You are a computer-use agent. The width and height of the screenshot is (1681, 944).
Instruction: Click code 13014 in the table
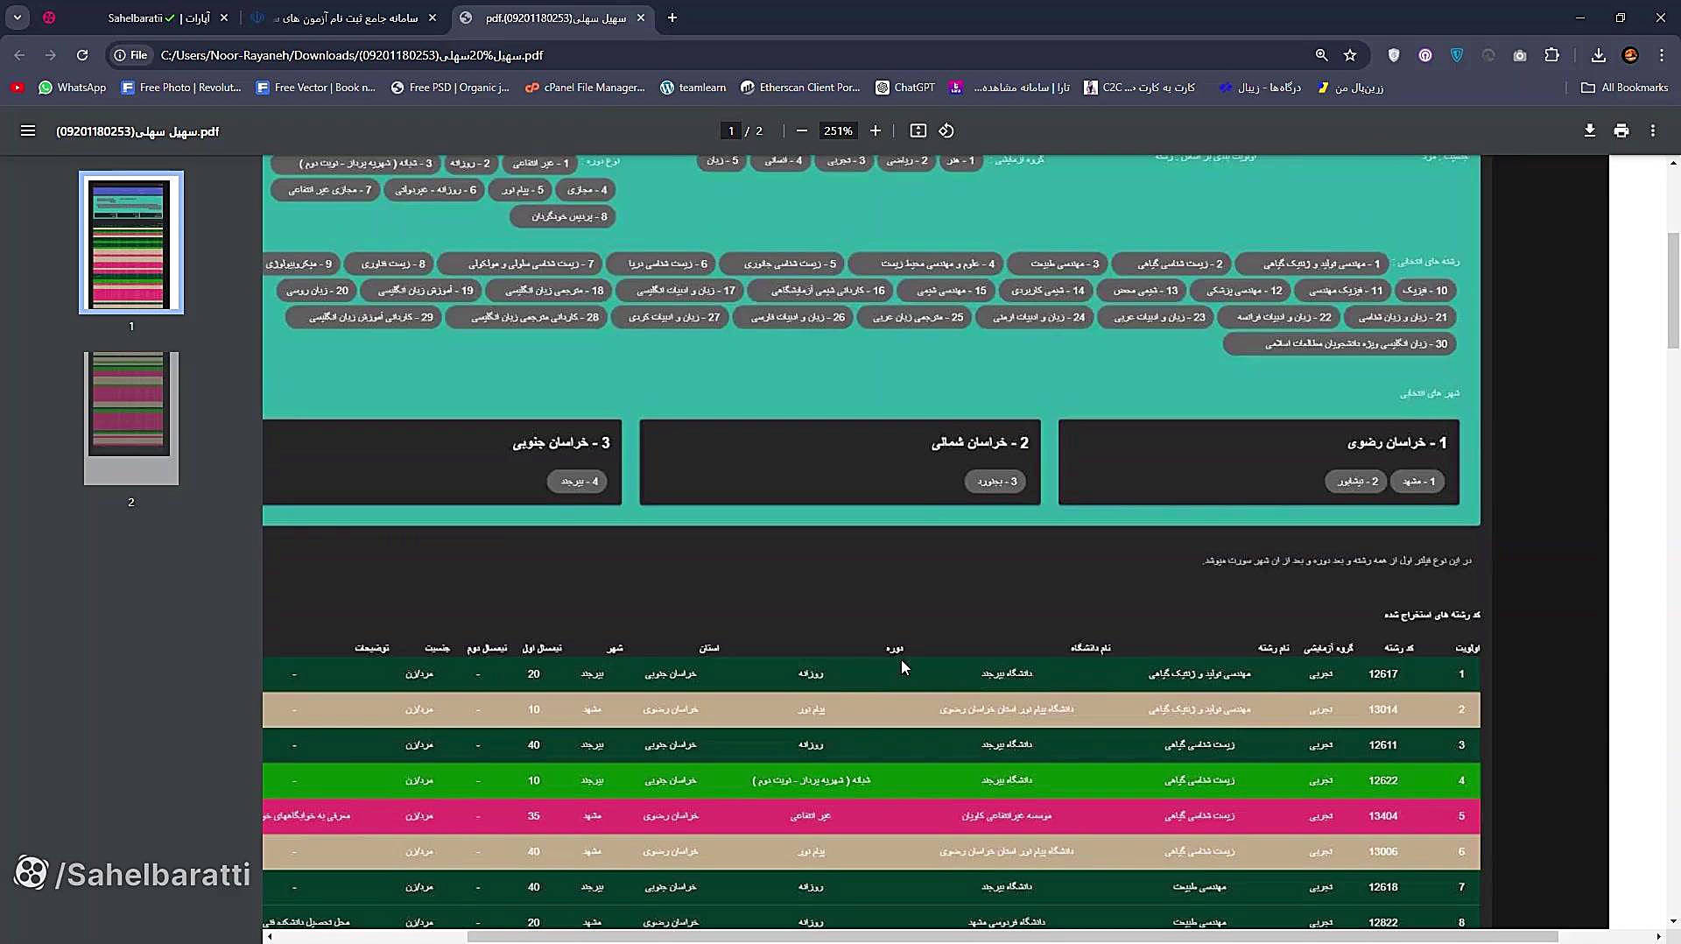tap(1383, 709)
